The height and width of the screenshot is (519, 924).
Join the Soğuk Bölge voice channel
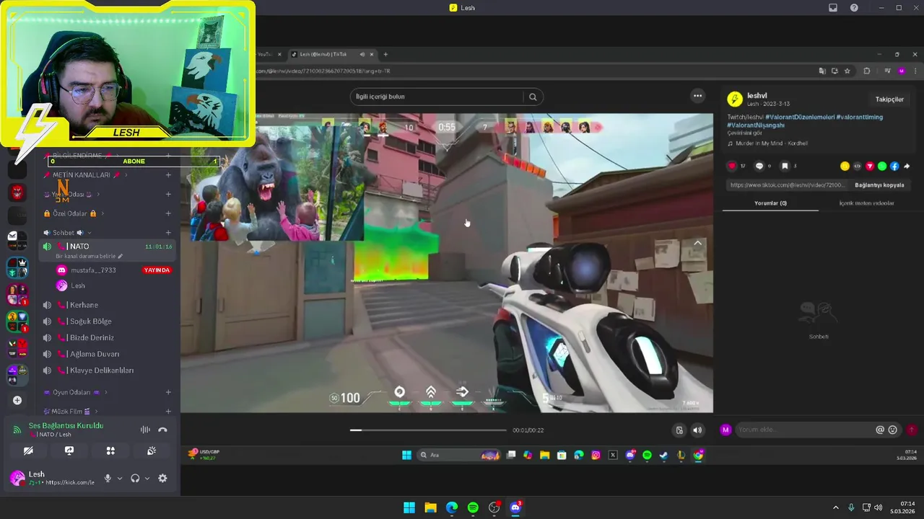pos(108,321)
